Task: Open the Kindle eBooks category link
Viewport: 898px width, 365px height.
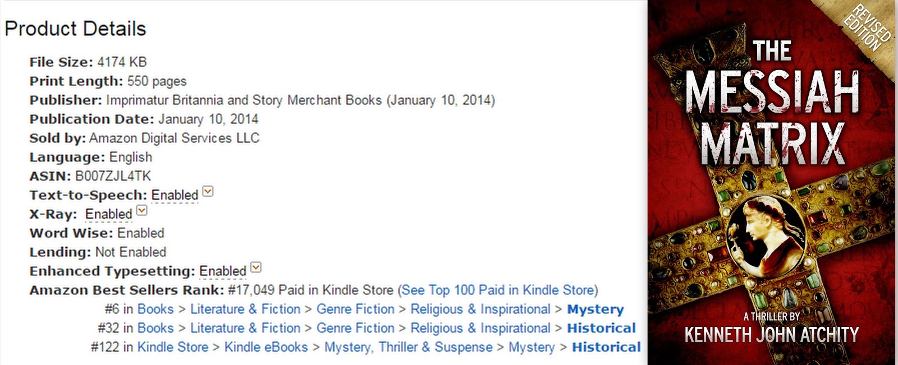Action: [266, 348]
